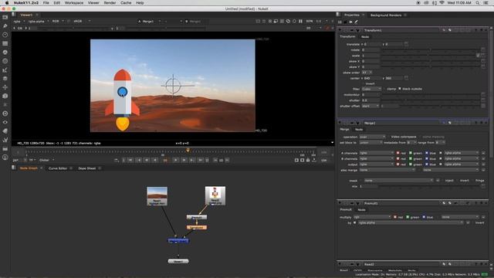Click the Transform1 panel node icon
The width and height of the screenshot is (494, 278).
click(358, 30)
